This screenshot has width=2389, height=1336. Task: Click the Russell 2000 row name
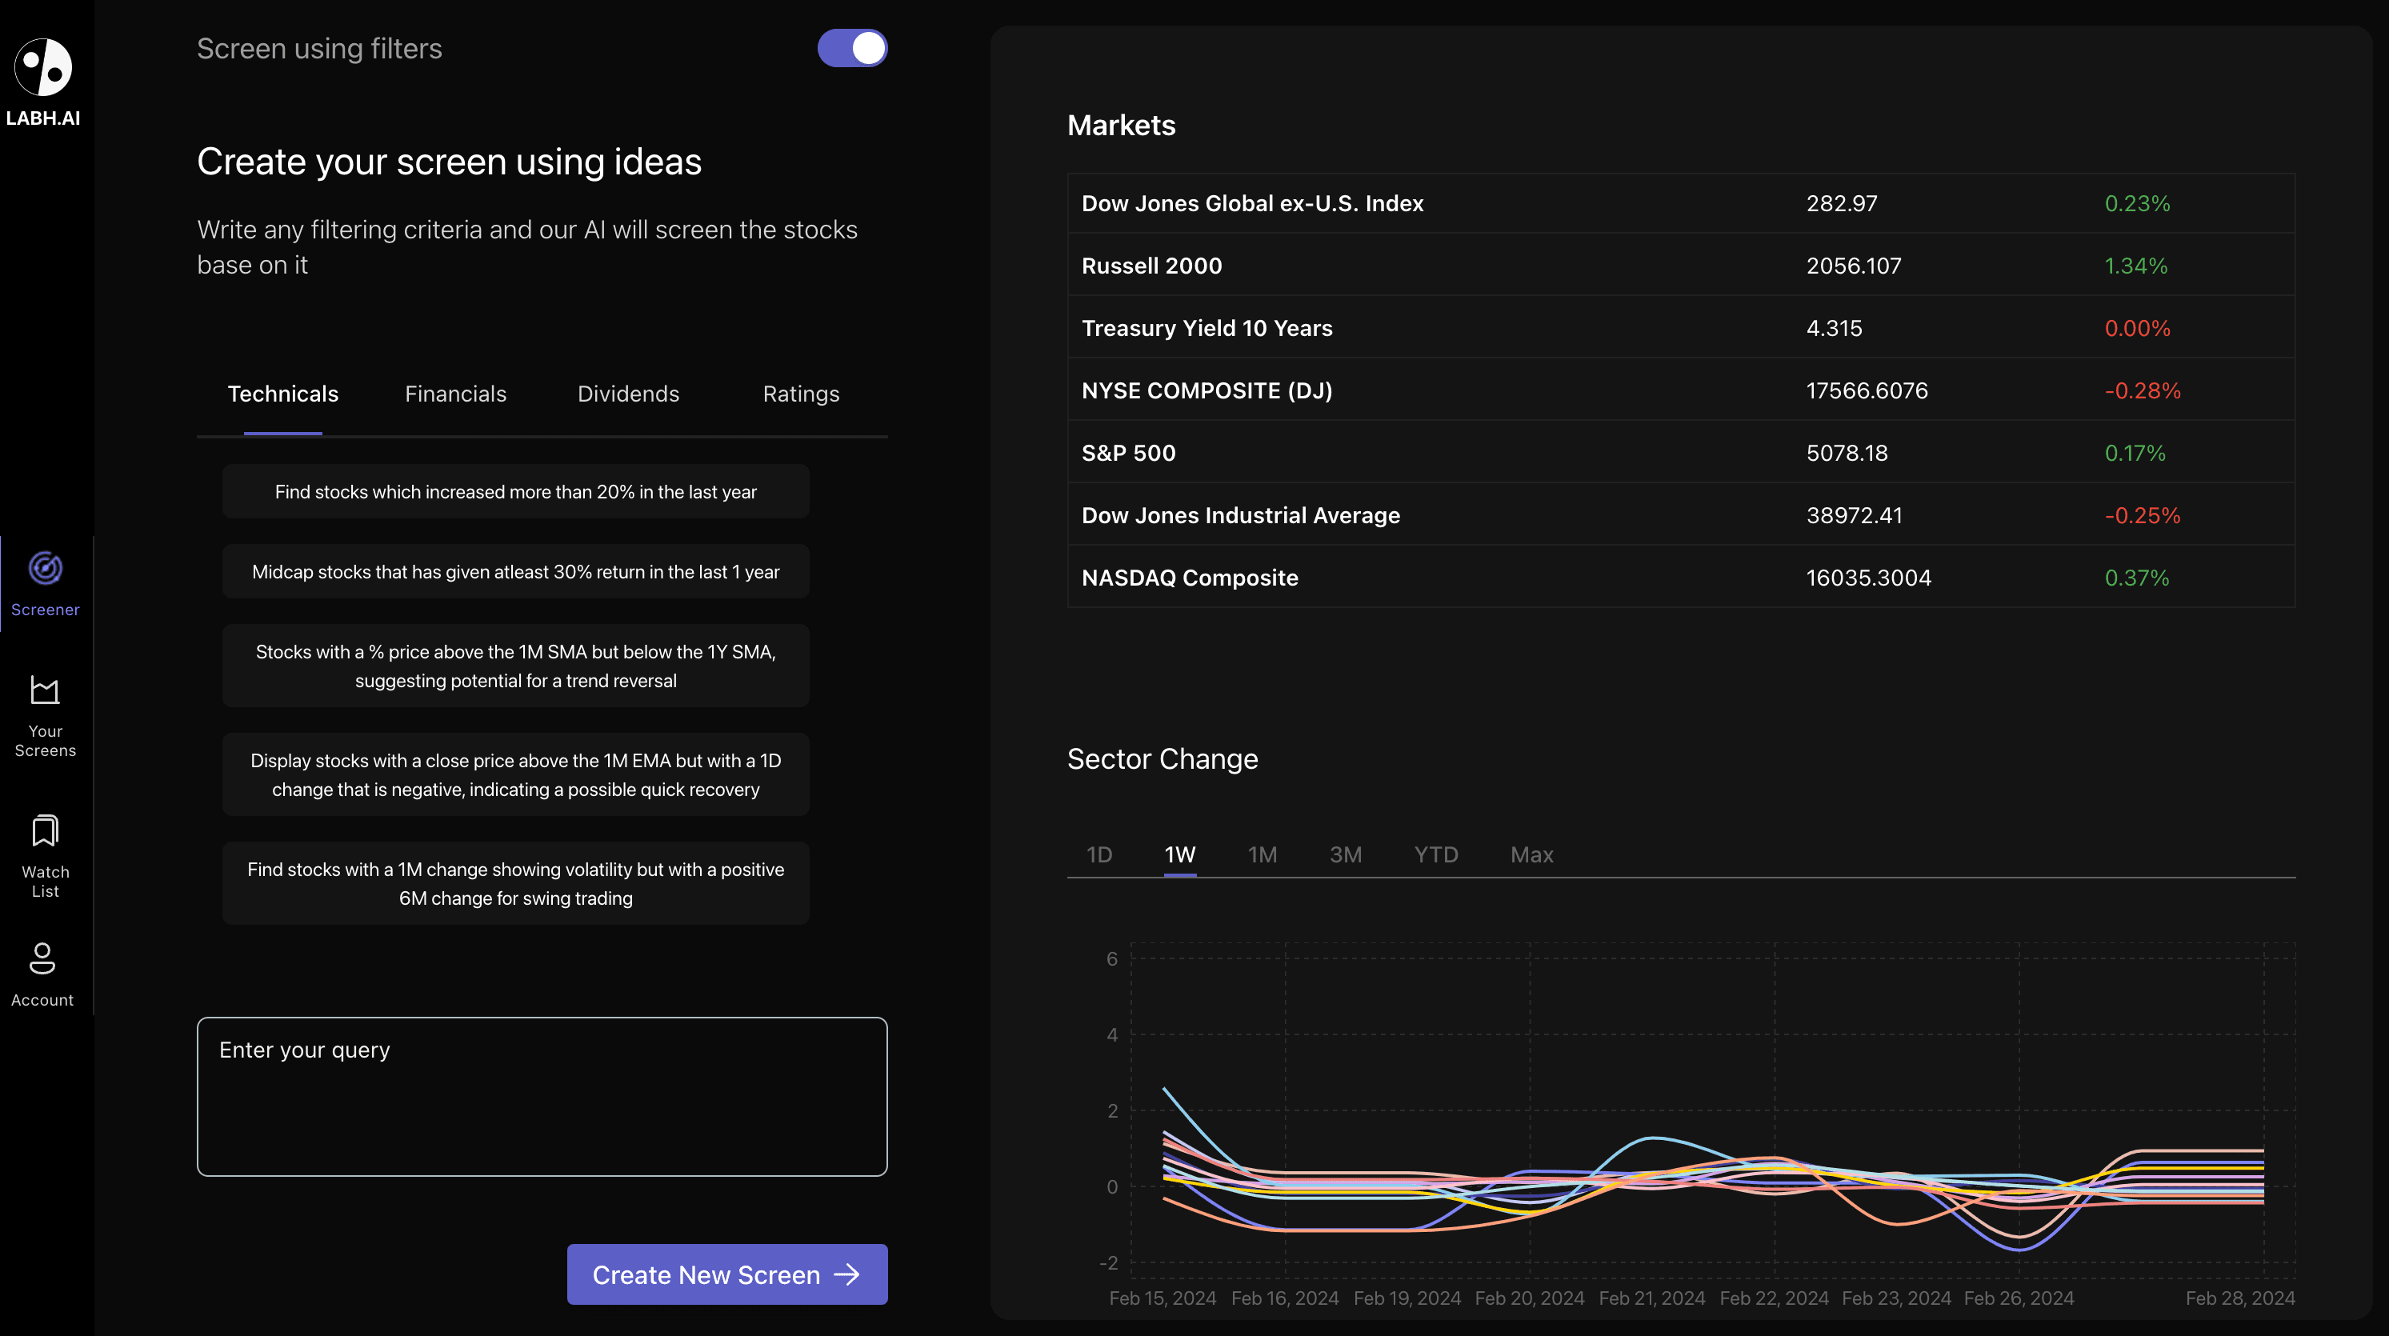(1152, 266)
